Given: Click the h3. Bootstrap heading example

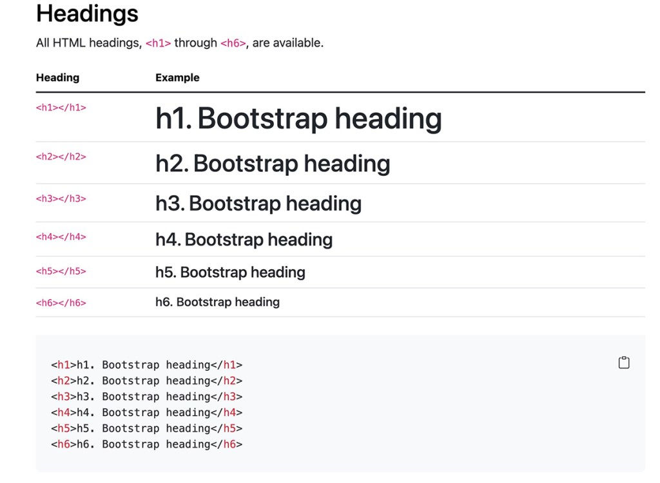Looking at the screenshot, I should [x=258, y=204].
